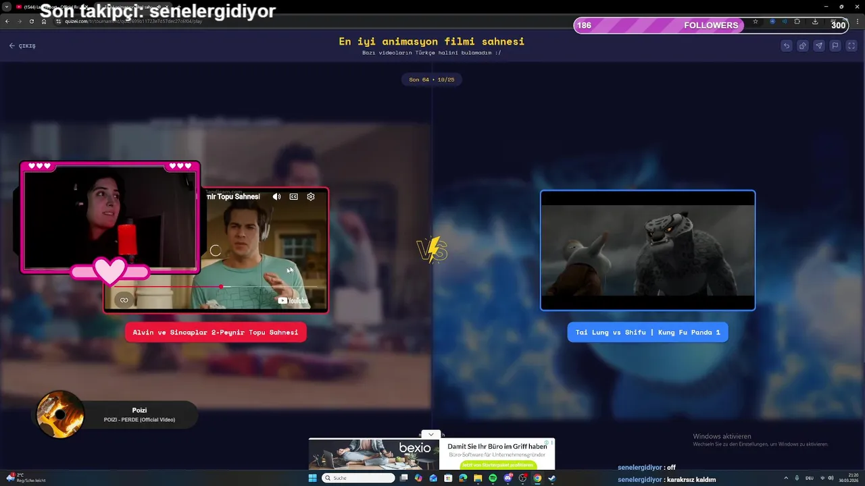Open Microsoft Store from the taskbar
Viewport: 865px width, 486px height.
click(448, 478)
